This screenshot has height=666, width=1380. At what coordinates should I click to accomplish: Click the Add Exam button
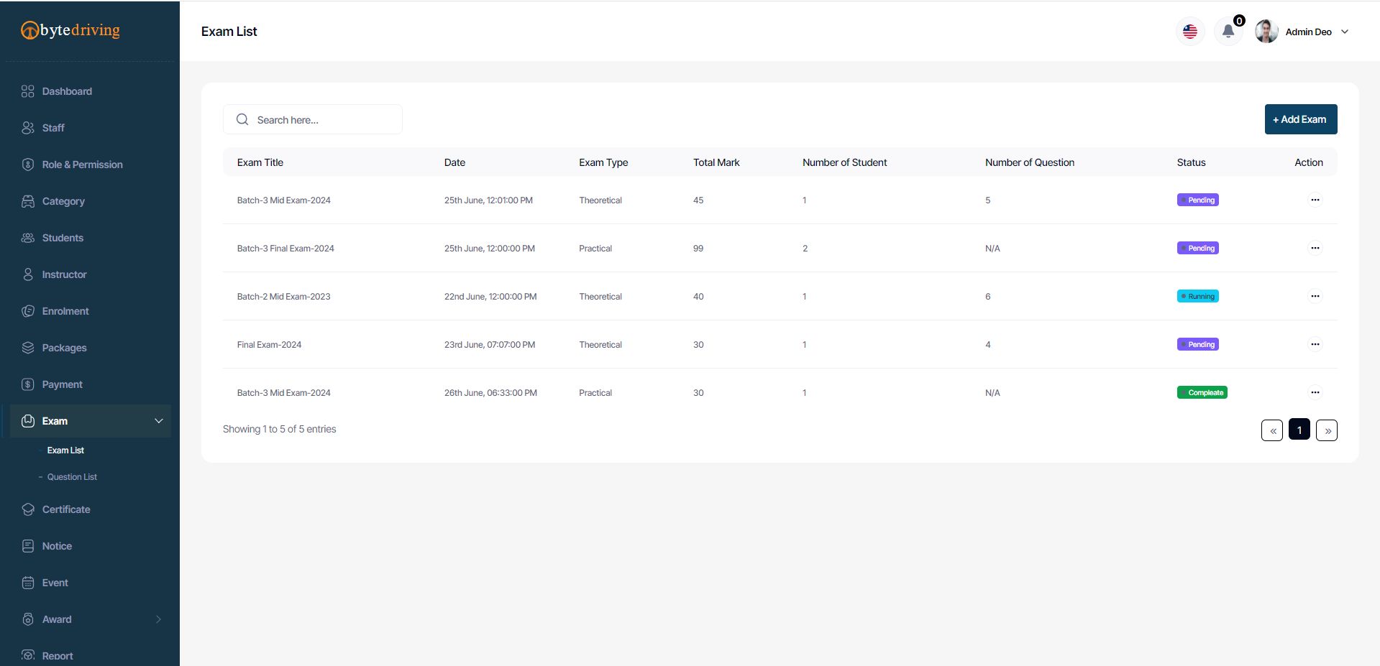[1300, 119]
